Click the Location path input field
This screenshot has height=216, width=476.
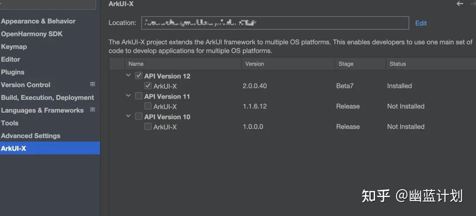(275, 23)
